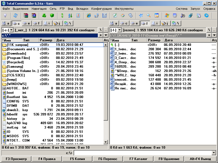Click the light bulb toolbar icon
Image resolution: width=218 pixels, height=163 pixels.
coord(5,15)
